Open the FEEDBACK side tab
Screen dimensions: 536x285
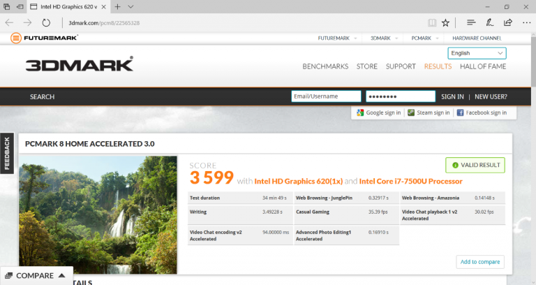point(7,153)
